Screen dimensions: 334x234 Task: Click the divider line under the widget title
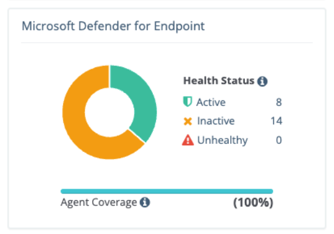[x=167, y=43]
